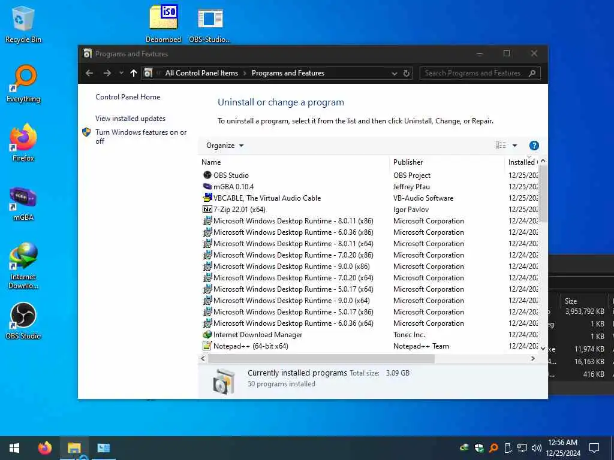Sort by the Installed On column header
The image size is (614, 460).
[x=523, y=162]
